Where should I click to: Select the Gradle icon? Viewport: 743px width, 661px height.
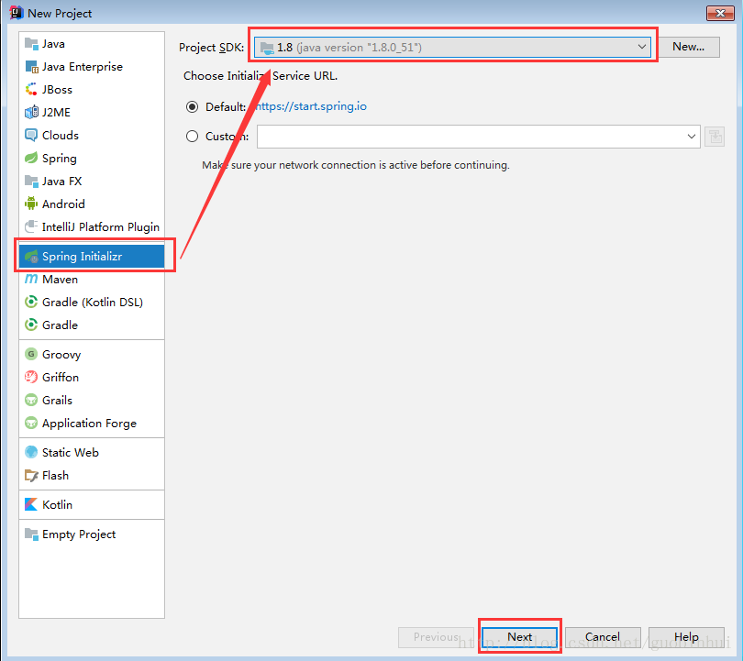31,325
